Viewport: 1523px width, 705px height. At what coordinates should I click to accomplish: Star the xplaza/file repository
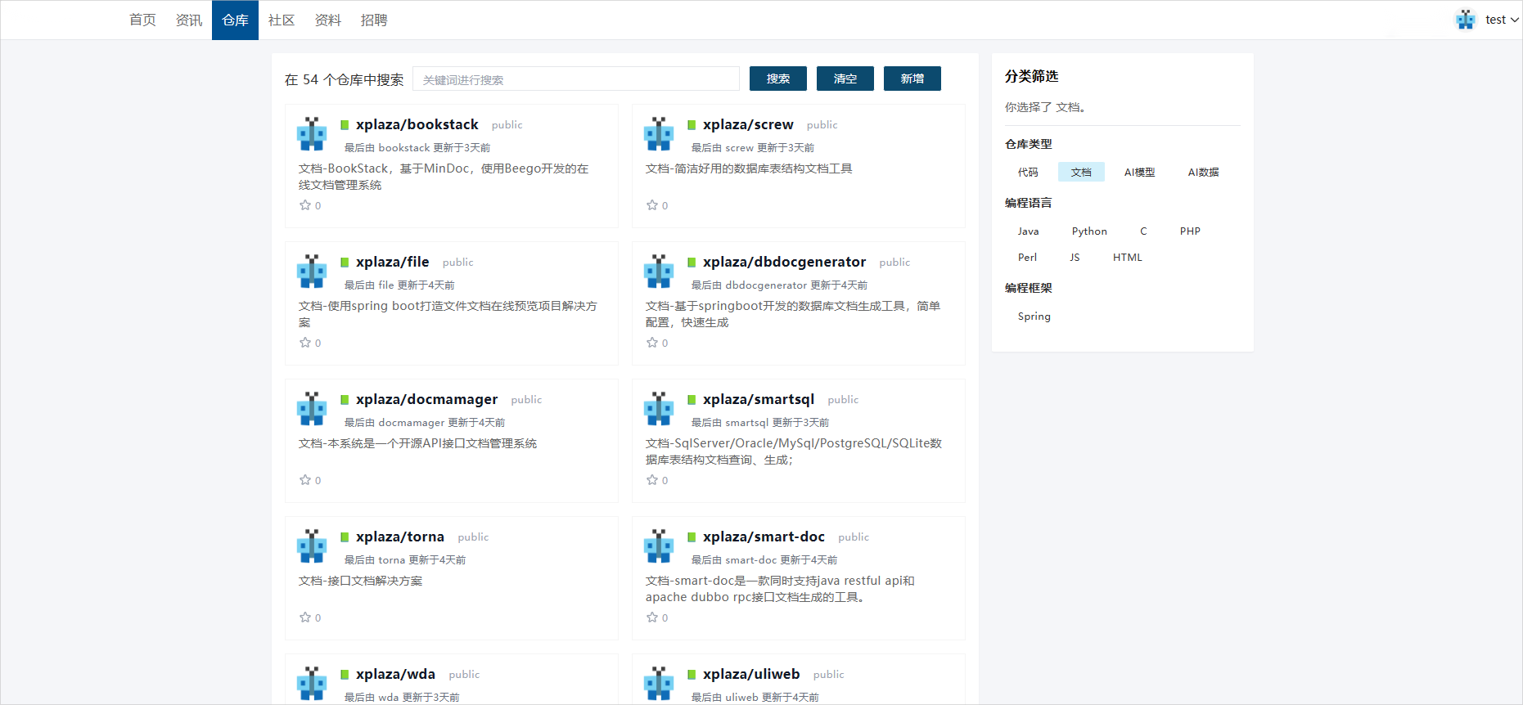coord(305,343)
